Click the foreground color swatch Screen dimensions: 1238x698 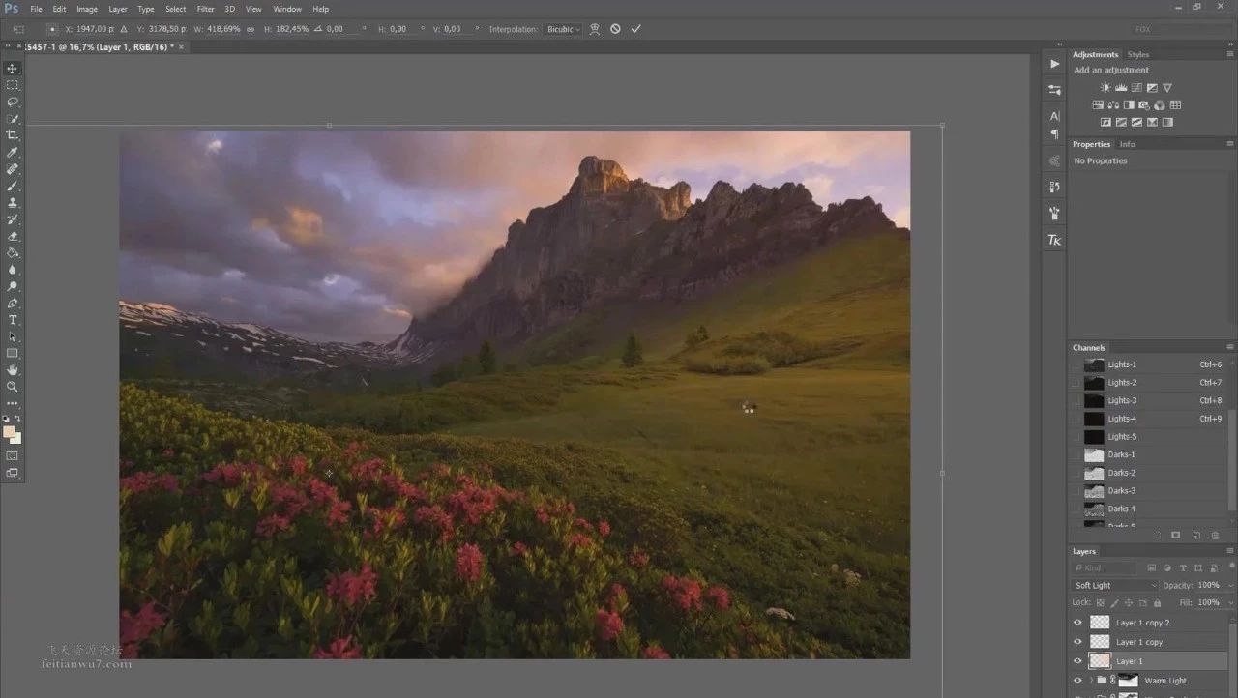[9, 432]
